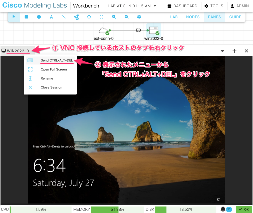Go to the DASHBOARD
Viewport: 253px width, 213px height.
point(182,6)
